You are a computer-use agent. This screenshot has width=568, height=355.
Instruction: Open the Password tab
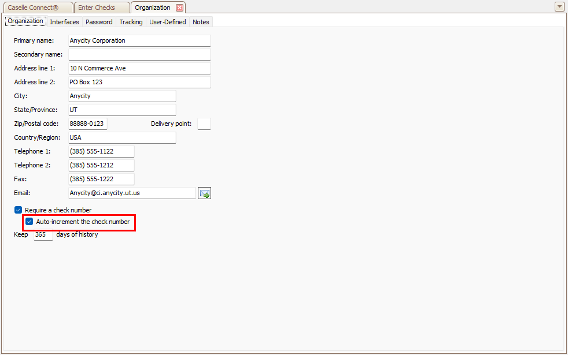tap(99, 22)
